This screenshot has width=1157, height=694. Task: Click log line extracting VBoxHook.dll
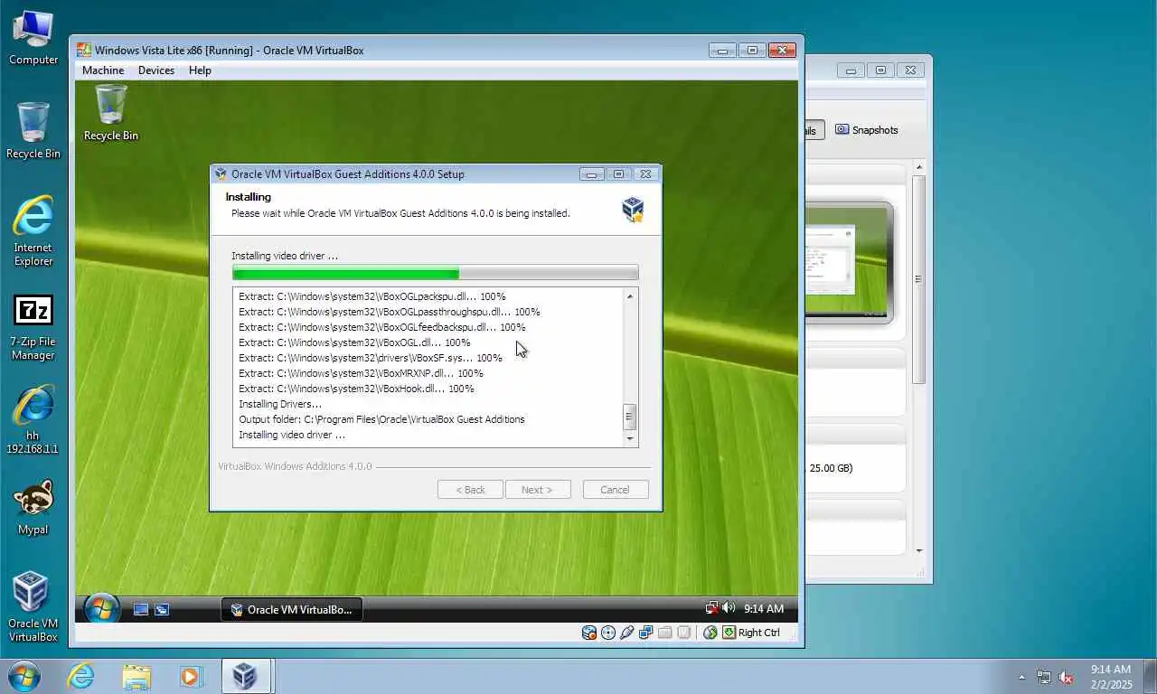[x=356, y=389]
